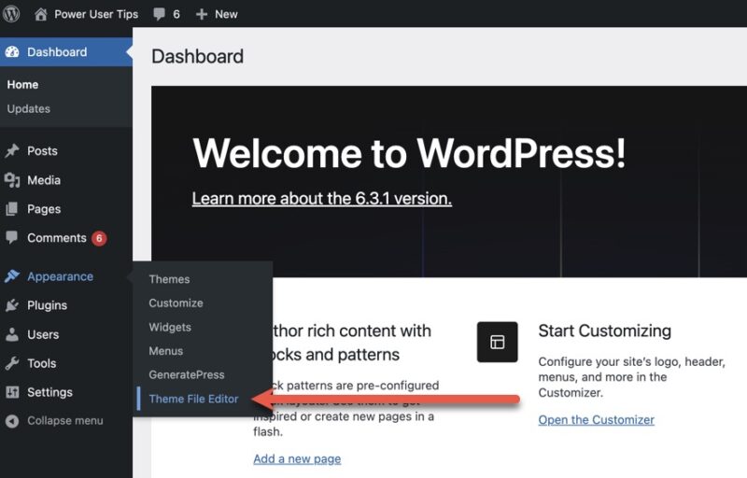This screenshot has width=747, height=478.
Task: Click Add a new page link
Action: point(297,458)
